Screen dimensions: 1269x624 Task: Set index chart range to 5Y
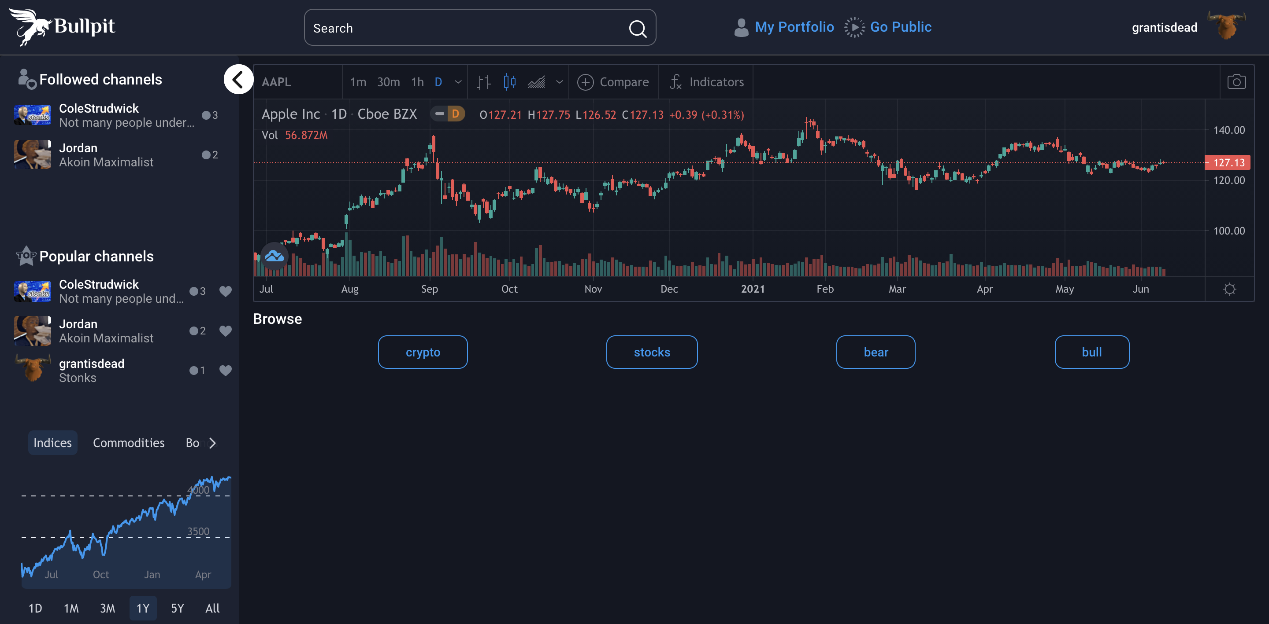177,608
